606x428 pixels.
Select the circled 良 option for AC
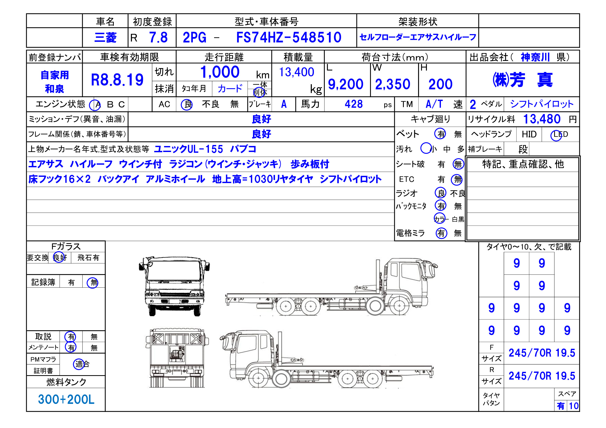(x=187, y=104)
